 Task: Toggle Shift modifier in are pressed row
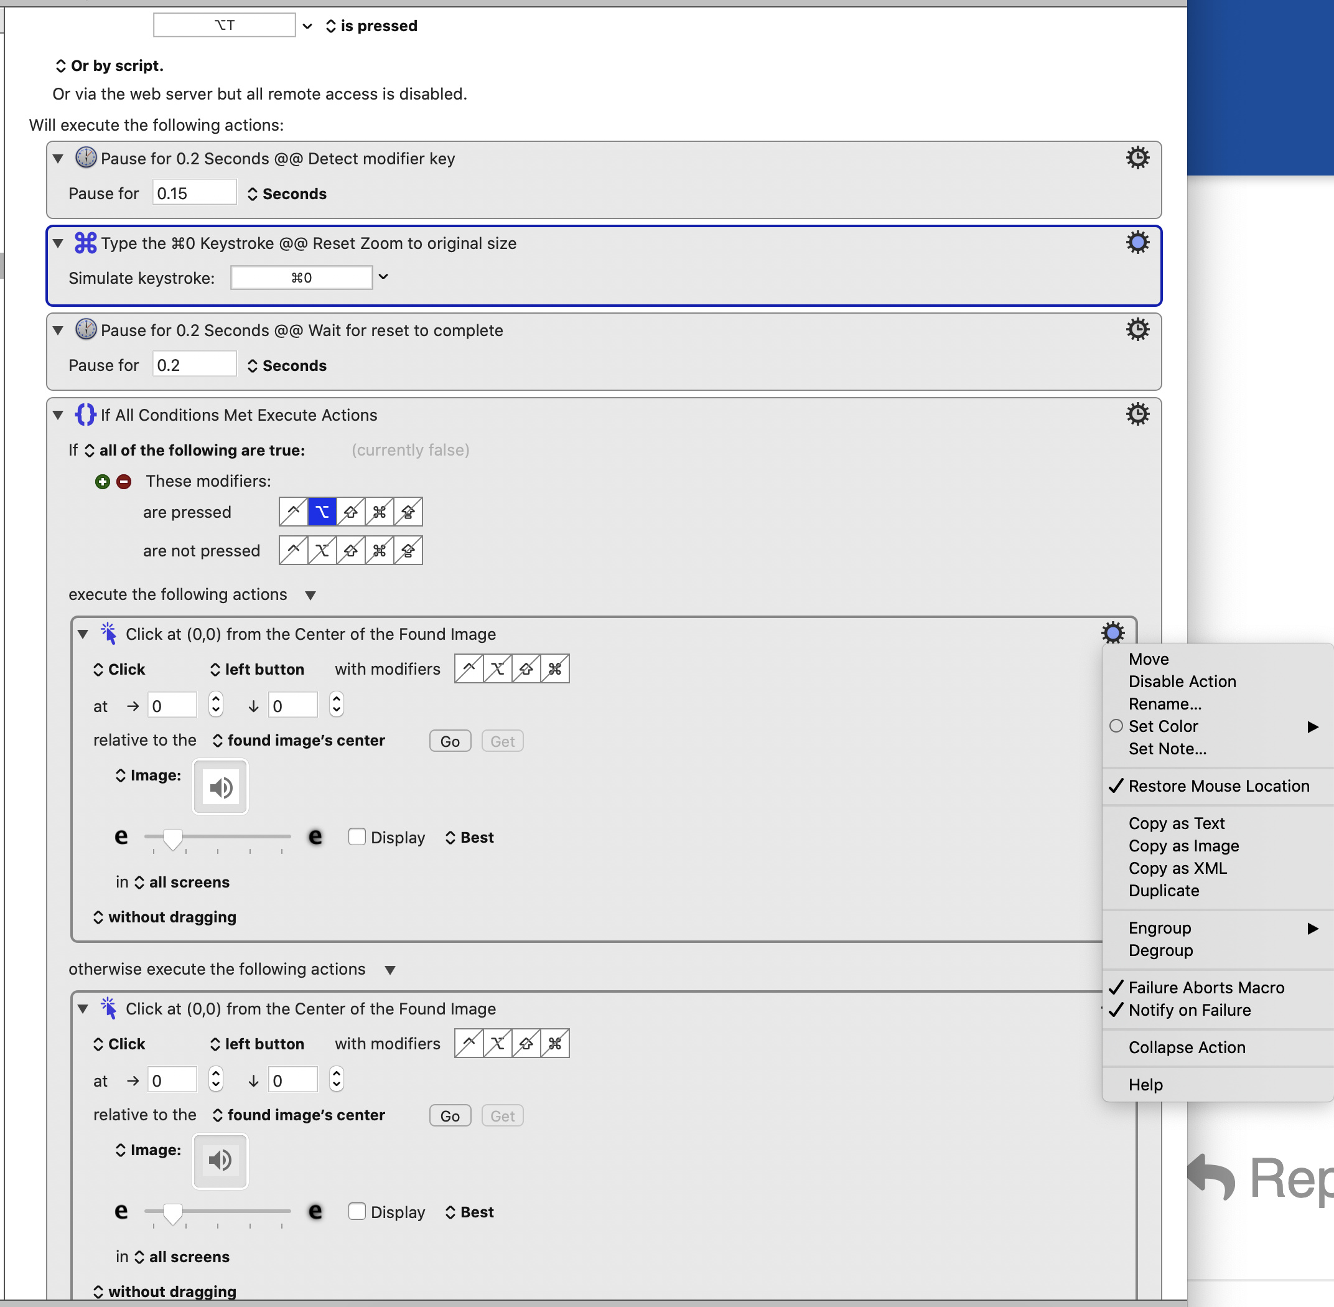[x=351, y=512]
